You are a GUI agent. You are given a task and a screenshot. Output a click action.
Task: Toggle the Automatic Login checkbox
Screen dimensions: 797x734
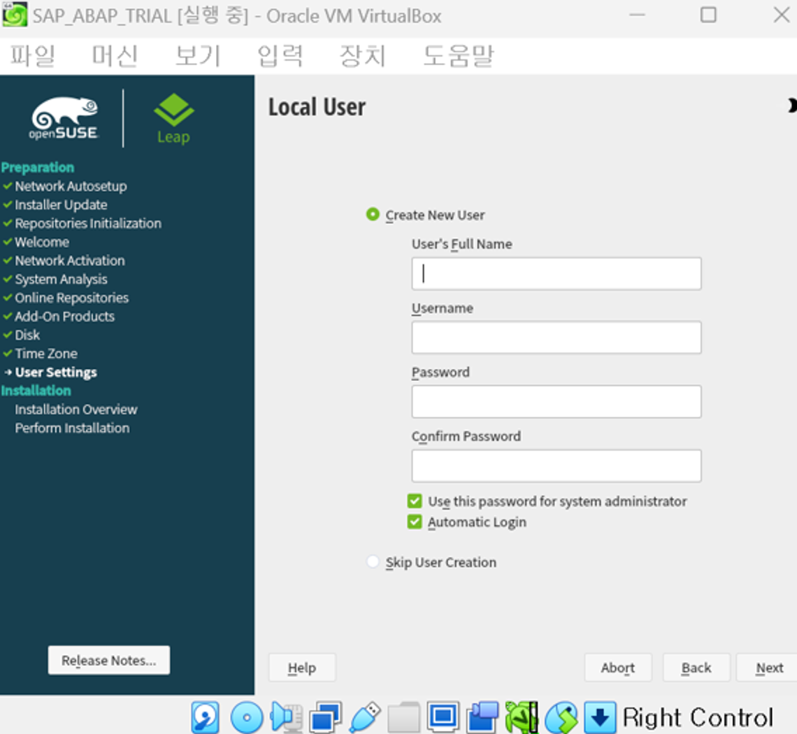tap(415, 522)
